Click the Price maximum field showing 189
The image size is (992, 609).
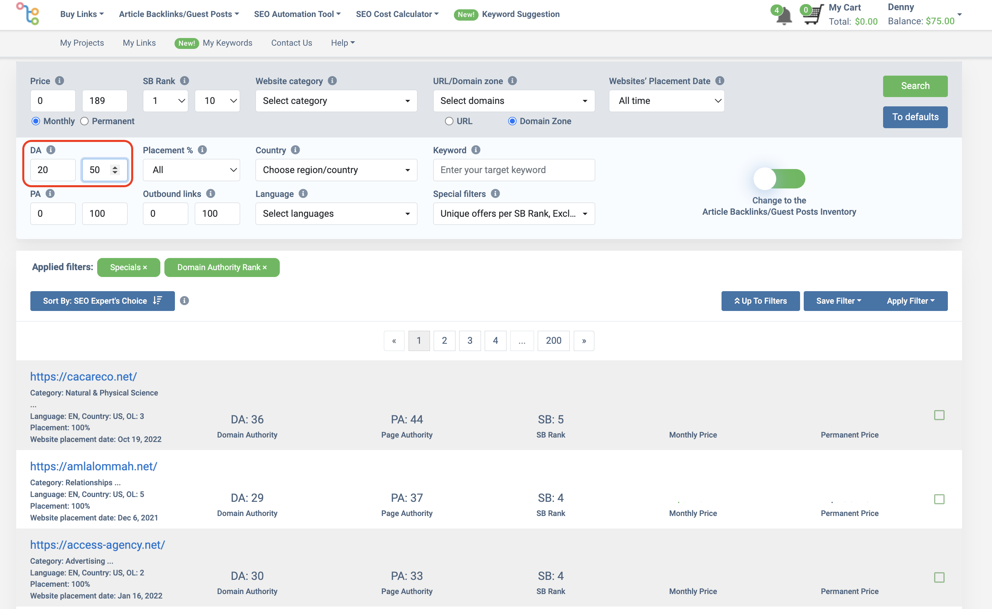tap(105, 101)
